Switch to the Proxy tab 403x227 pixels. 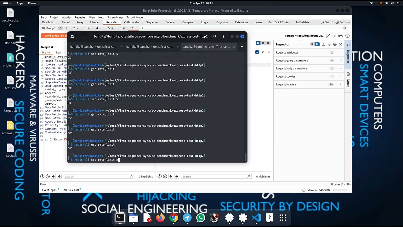[x=80, y=22]
